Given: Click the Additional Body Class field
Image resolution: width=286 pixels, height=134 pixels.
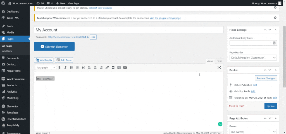Looking at the screenshot, I should click(x=253, y=43).
